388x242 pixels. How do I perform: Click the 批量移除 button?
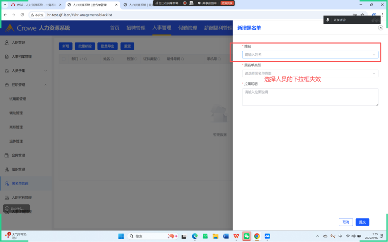[x=85, y=46]
